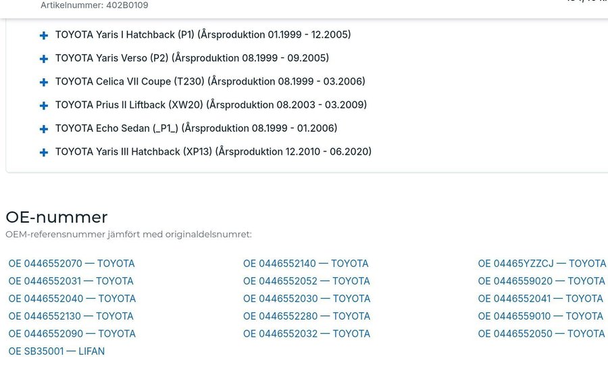Click OE 0446552032 Toyota number
The height and width of the screenshot is (365, 608).
pyautogui.click(x=307, y=334)
